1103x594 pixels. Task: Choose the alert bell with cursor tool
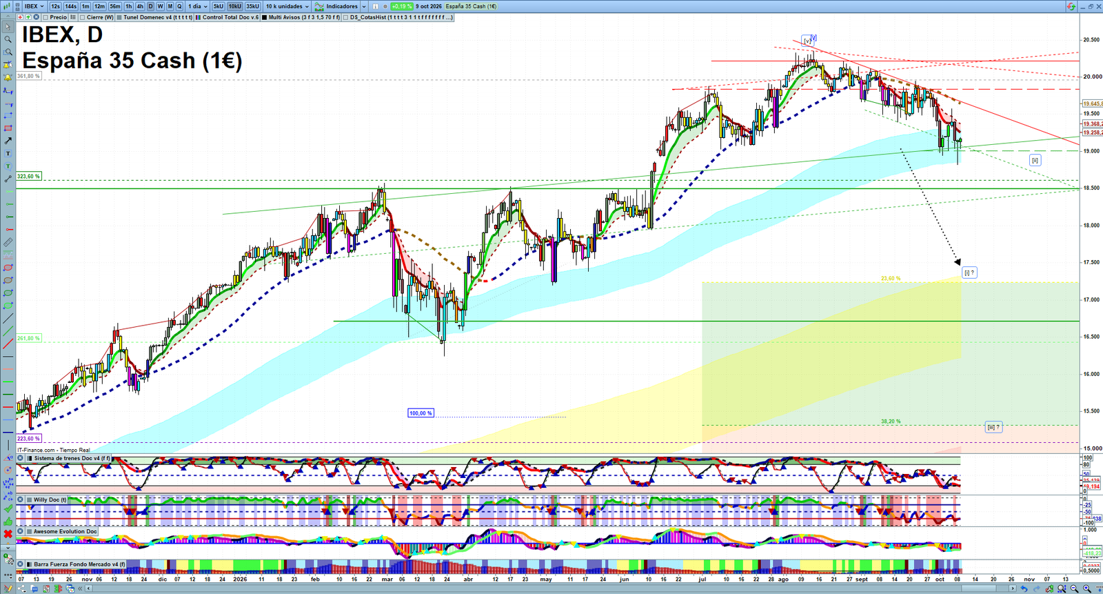tap(8, 65)
